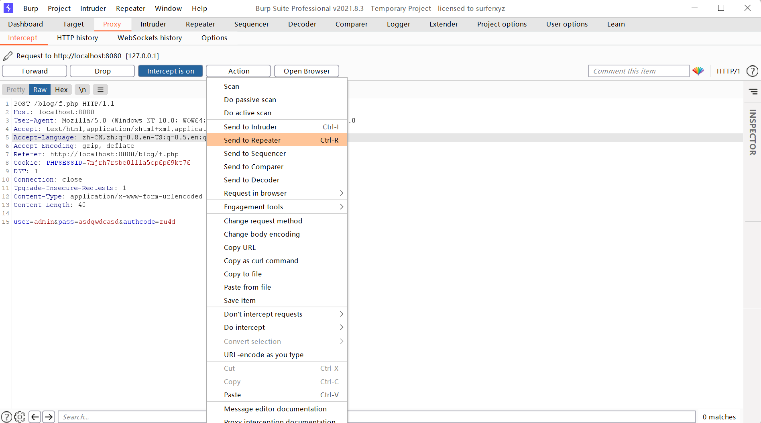761x423 pixels.
Task: Open the Action dropdown button
Action: [238, 71]
